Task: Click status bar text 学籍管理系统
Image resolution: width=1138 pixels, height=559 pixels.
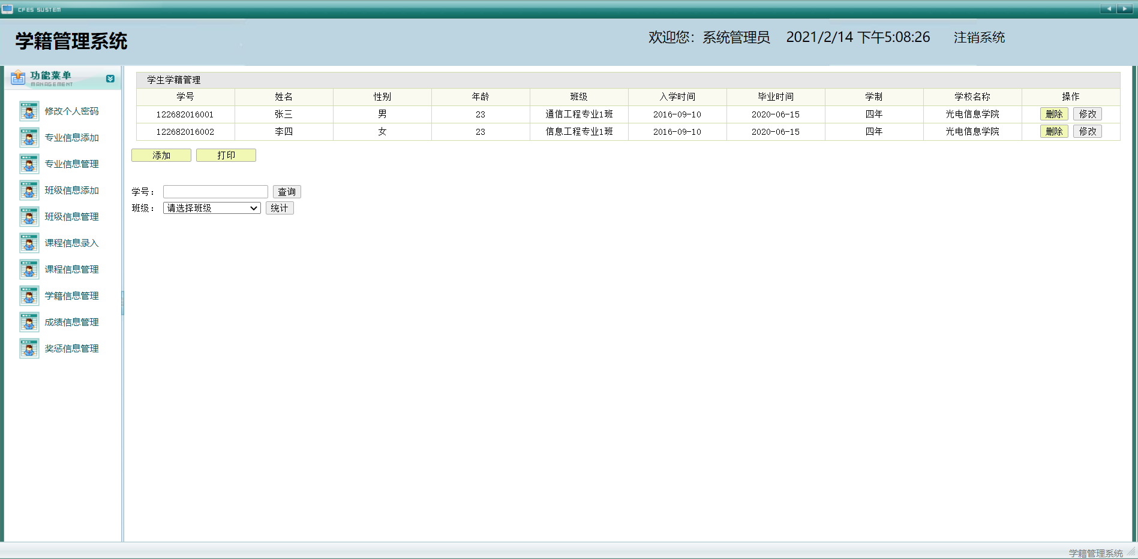Action: click(1095, 553)
